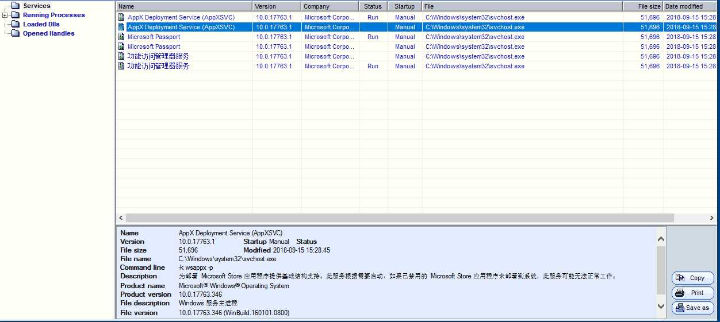Click the folder icon beside Services
The width and height of the screenshot is (720, 322).
[16, 6]
